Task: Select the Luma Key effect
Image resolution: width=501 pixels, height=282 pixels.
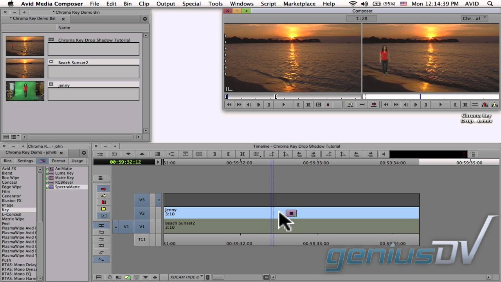Action: point(64,173)
